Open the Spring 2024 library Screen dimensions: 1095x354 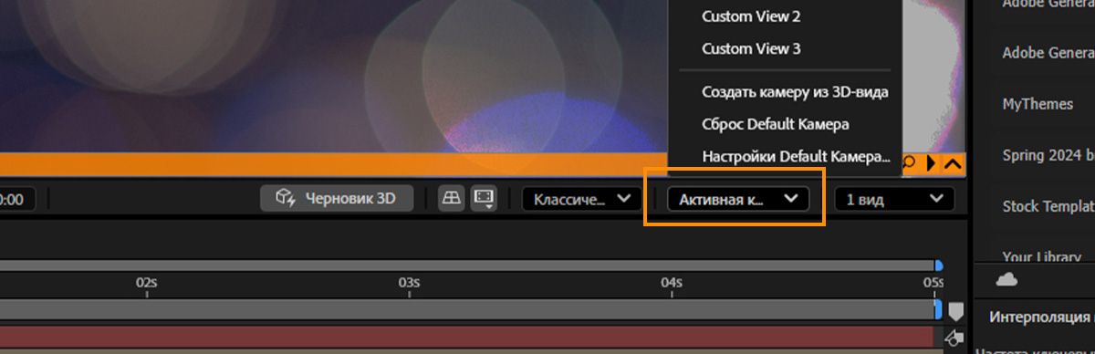tap(1048, 155)
